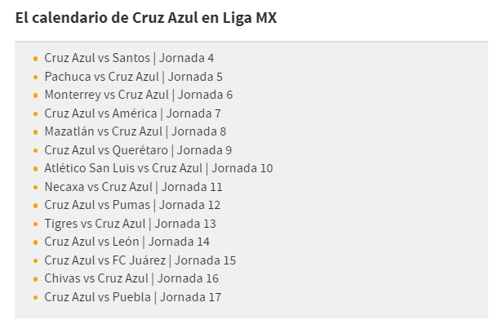Select the Atlético San Luis vs Cruz Azul entry
Screen dimensions: 502x329
click(158, 168)
